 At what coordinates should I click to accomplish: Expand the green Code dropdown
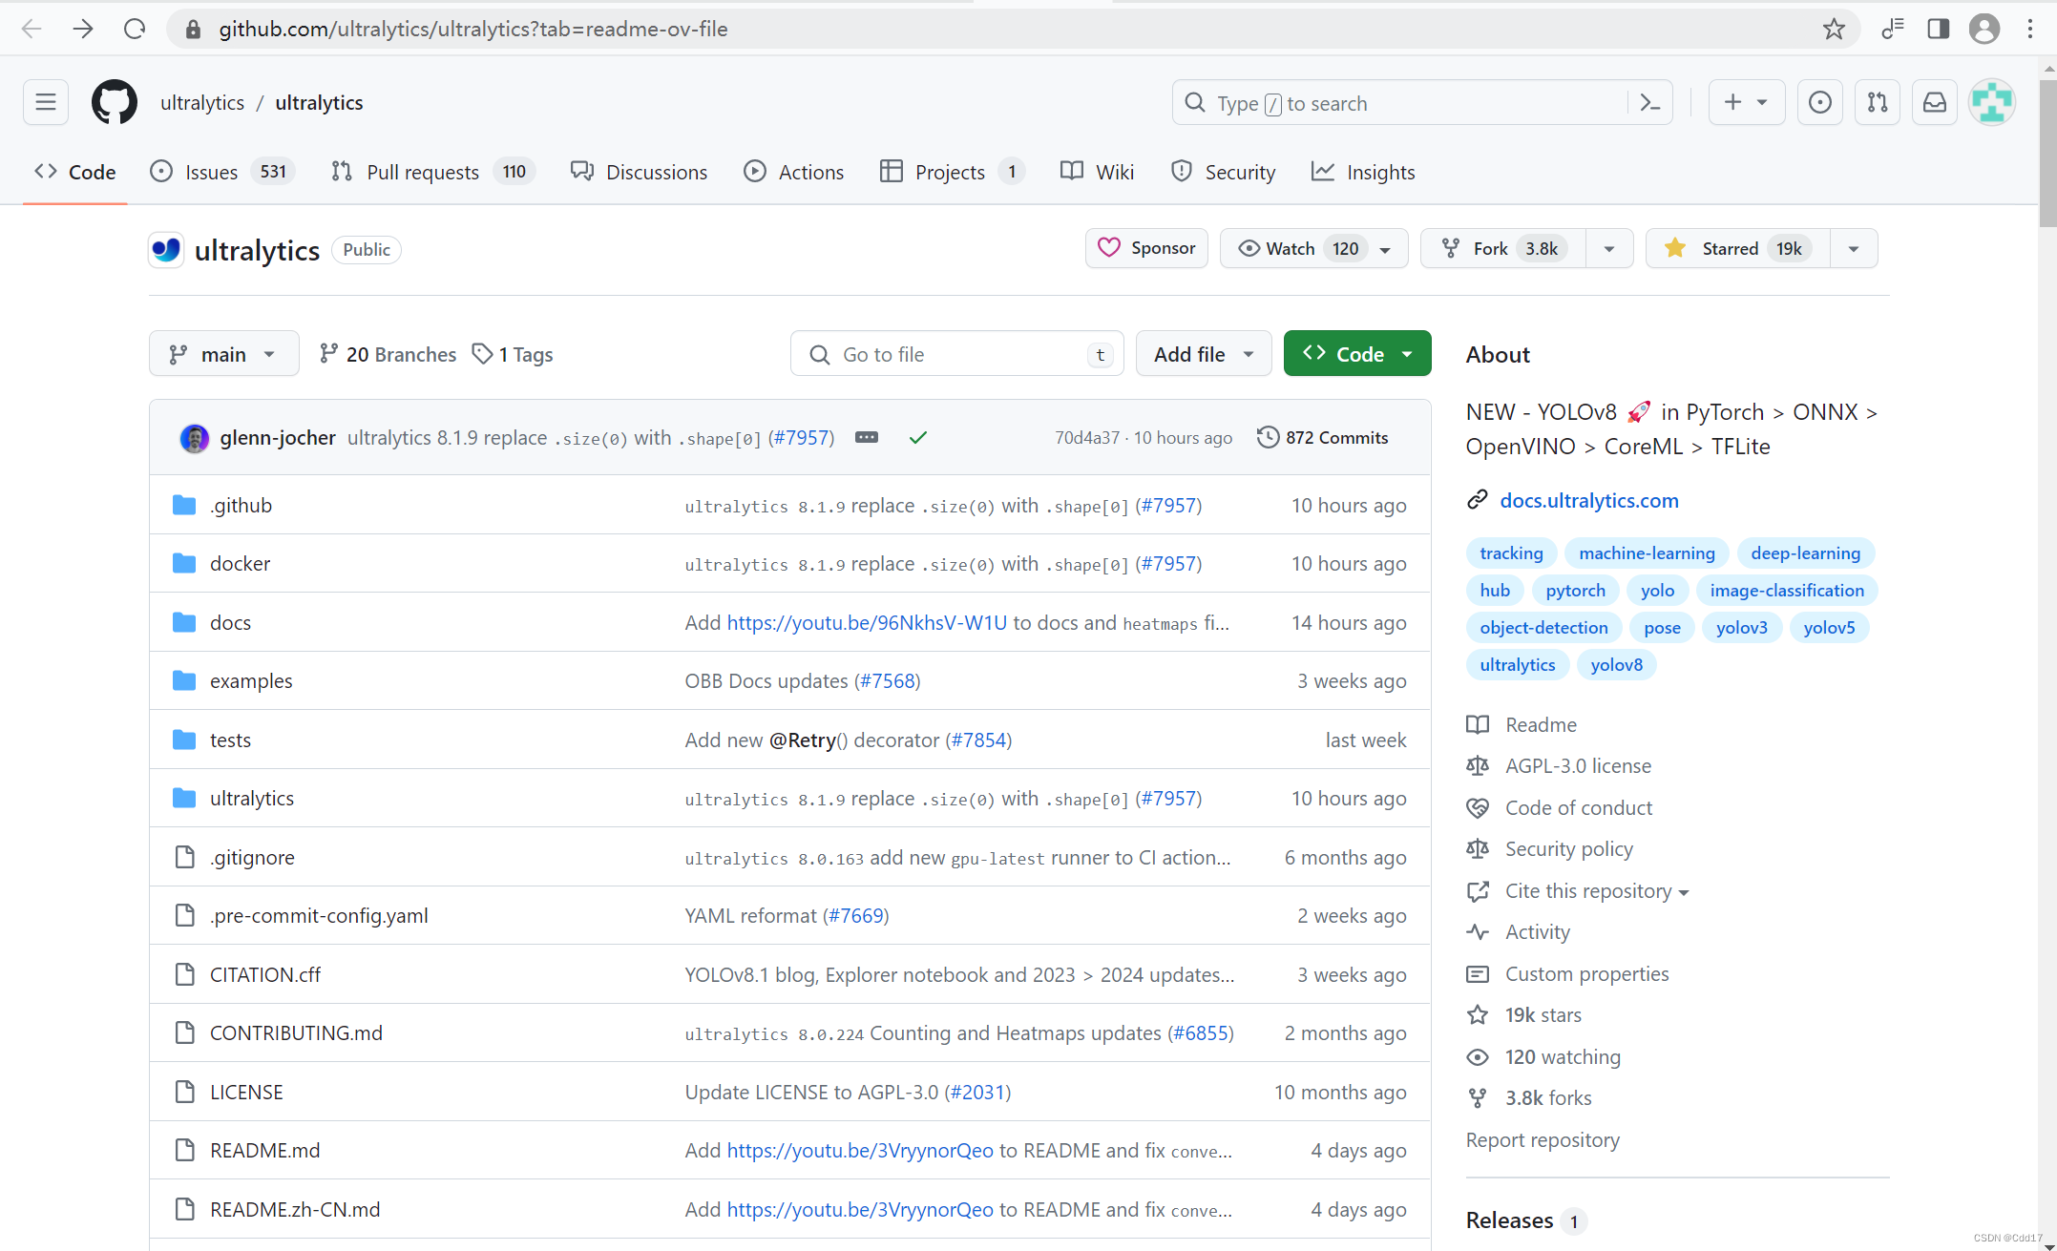click(1356, 354)
